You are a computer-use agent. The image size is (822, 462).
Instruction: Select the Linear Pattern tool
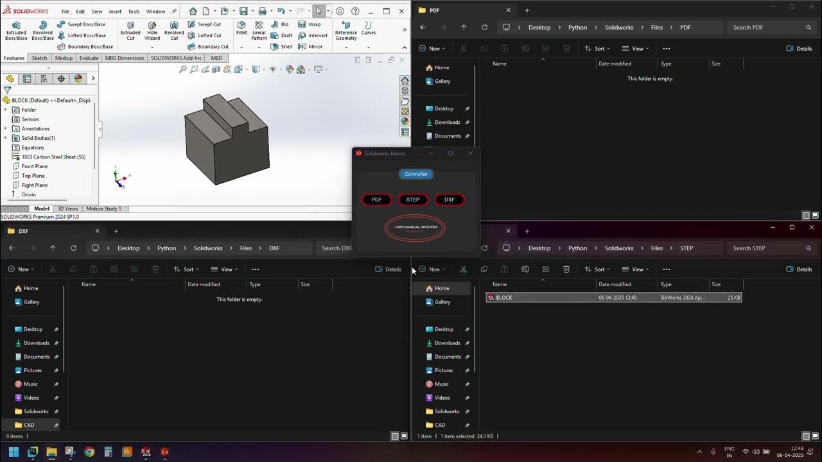(x=259, y=31)
